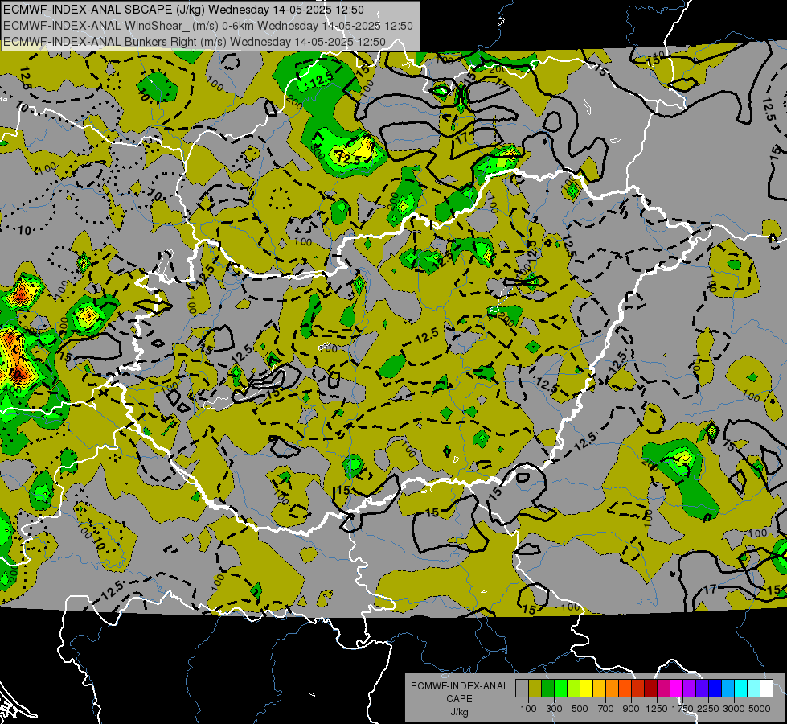787x724 pixels.
Task: Click the 1750 tick label under the legend
Action: (x=682, y=709)
